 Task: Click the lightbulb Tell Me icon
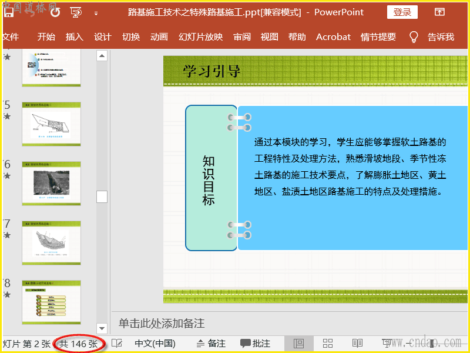click(414, 37)
